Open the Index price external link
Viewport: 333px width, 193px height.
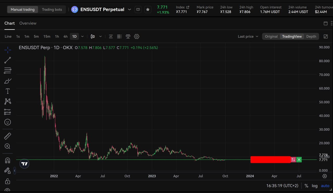click(188, 7)
